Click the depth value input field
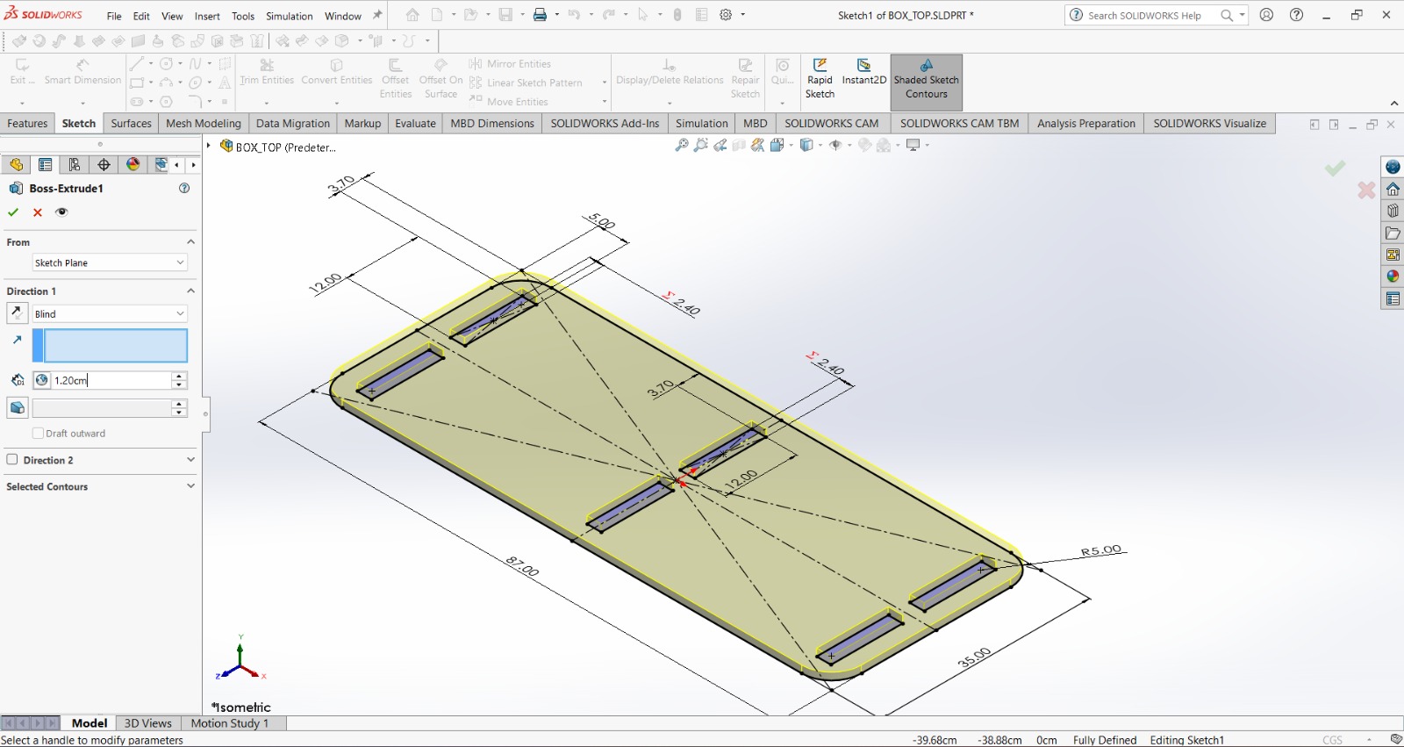Viewport: 1404px width, 747px height. pyautogui.click(x=110, y=380)
